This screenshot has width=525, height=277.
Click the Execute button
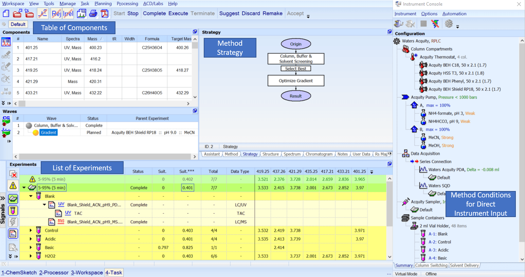(178, 14)
